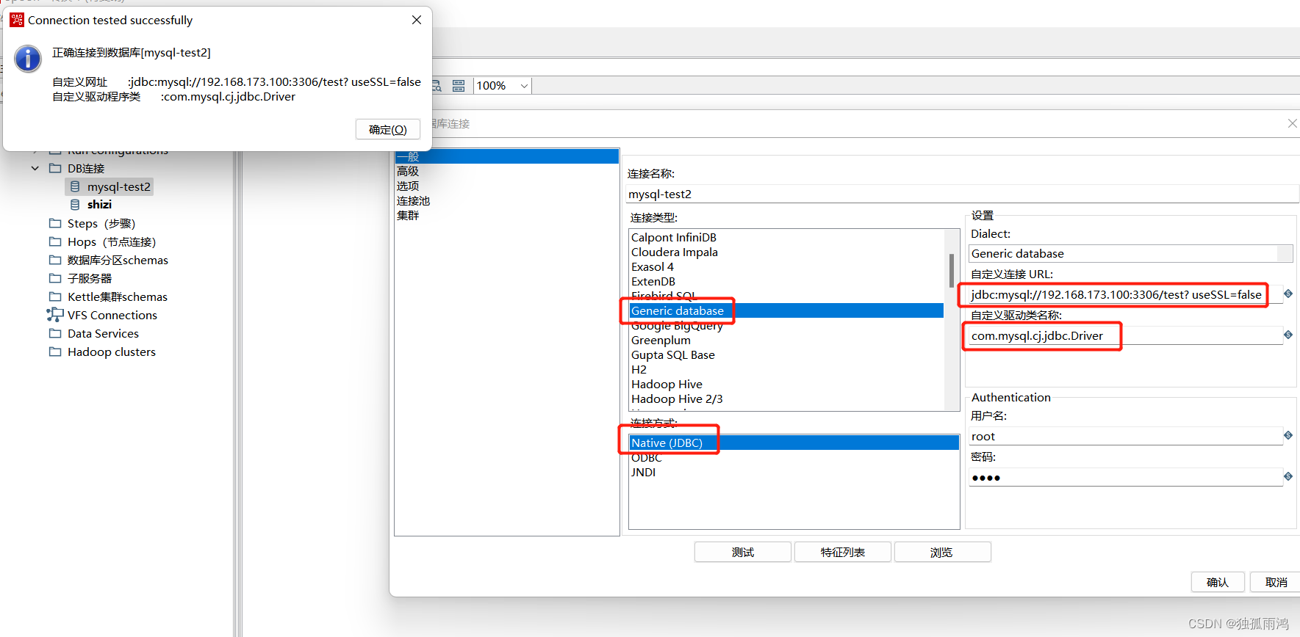Select the Data Services folder
Screen dimensions: 1300x637
coord(103,333)
